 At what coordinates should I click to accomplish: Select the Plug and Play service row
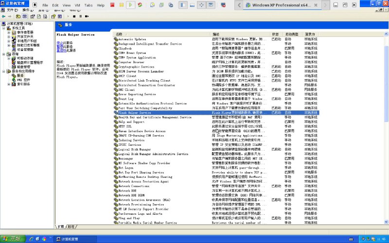point(216,218)
